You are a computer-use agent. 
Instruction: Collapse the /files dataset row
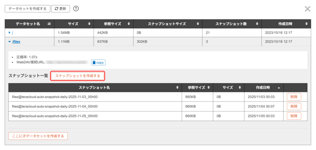click(10, 42)
